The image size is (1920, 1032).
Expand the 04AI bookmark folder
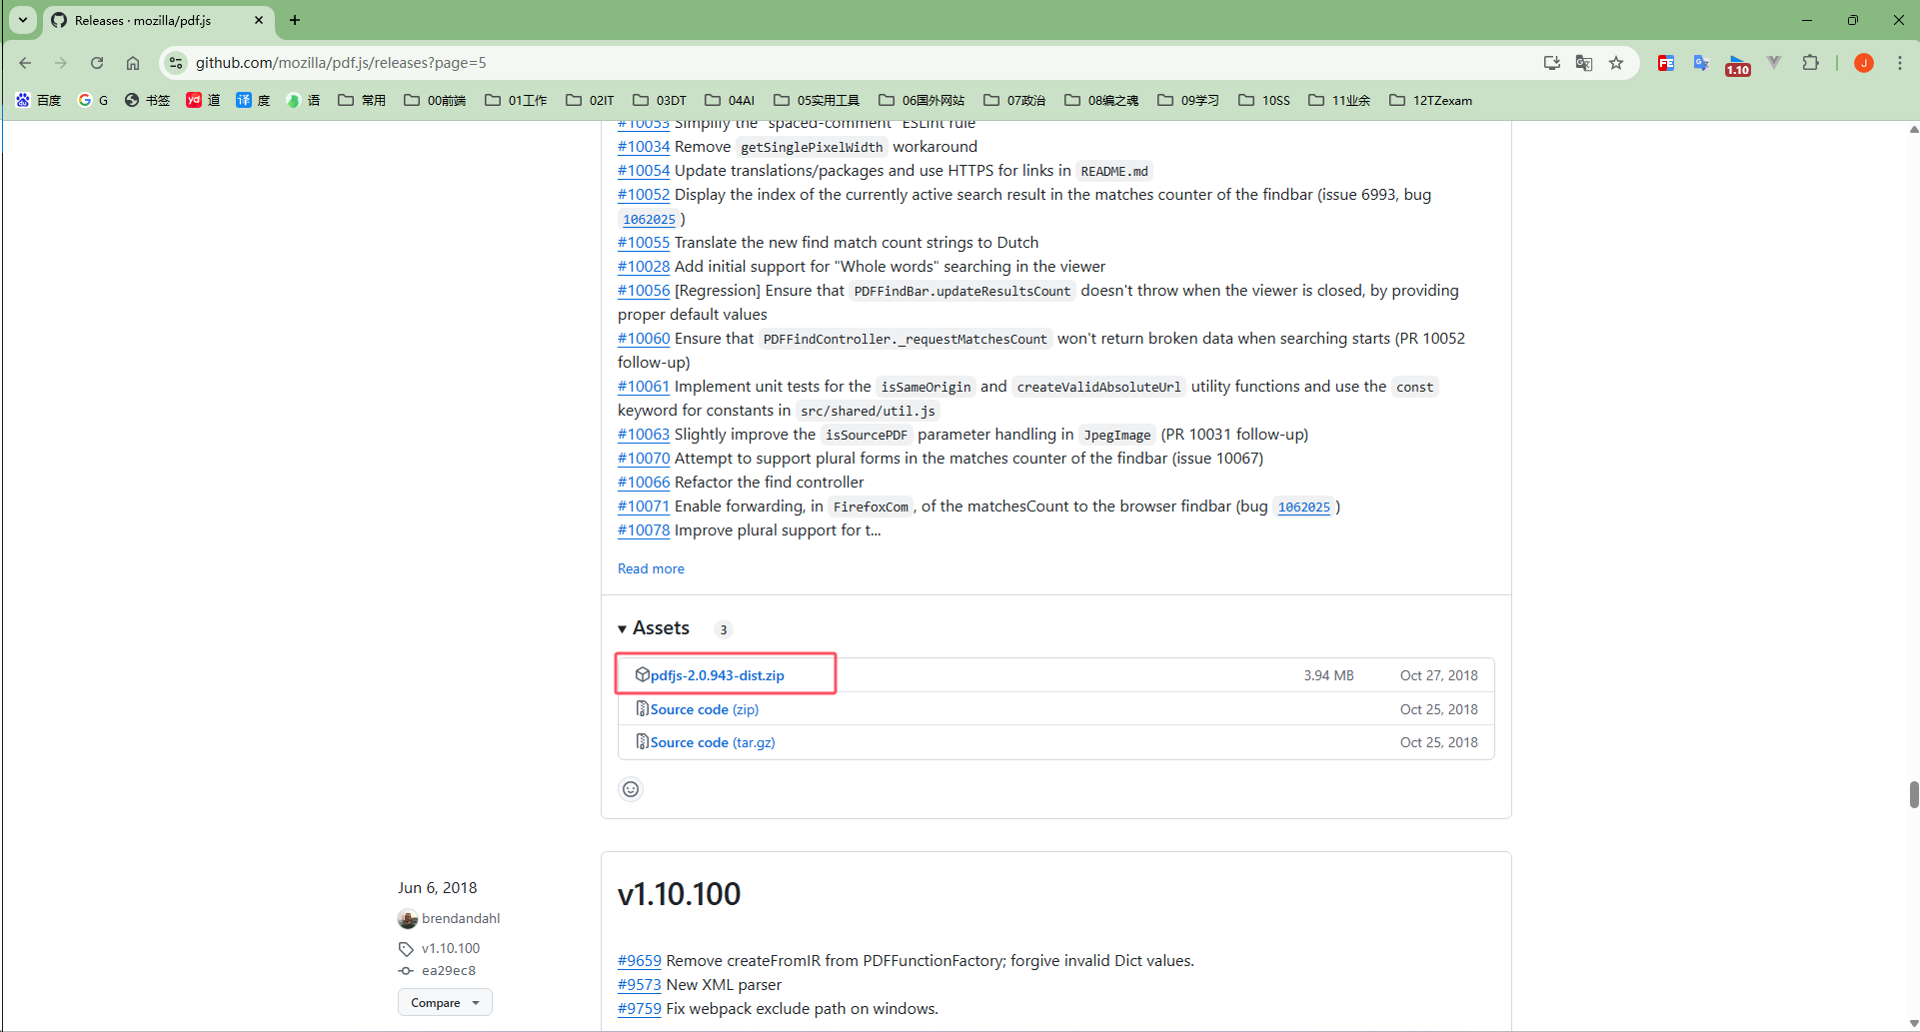(730, 100)
